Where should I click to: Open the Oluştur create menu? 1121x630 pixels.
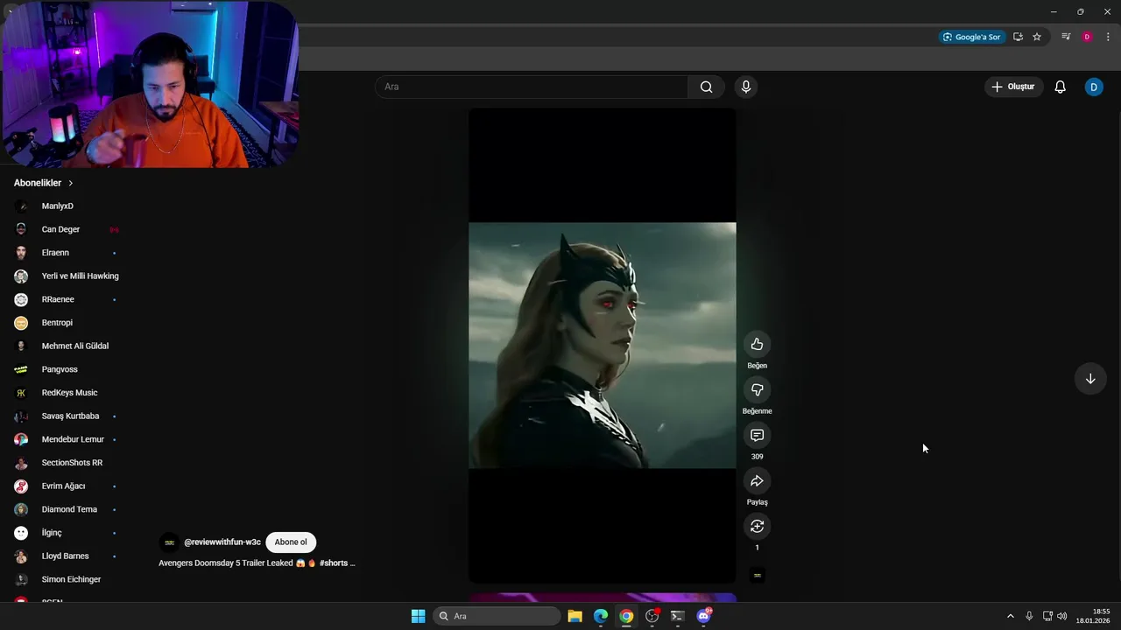(x=1013, y=87)
